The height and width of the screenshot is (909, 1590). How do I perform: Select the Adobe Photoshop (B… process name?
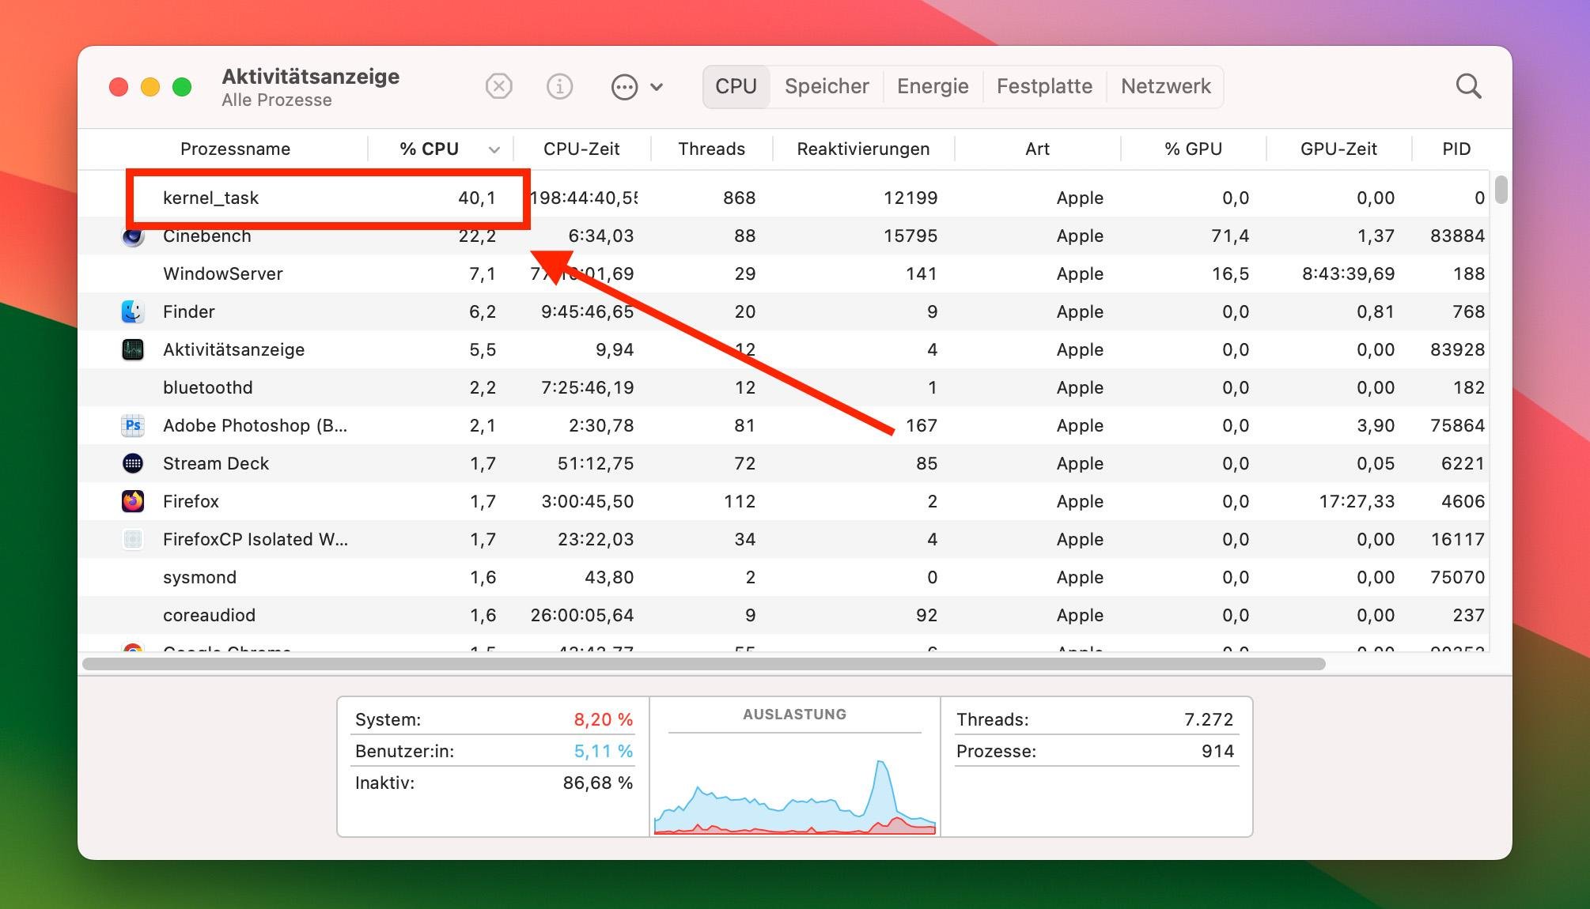click(x=255, y=425)
